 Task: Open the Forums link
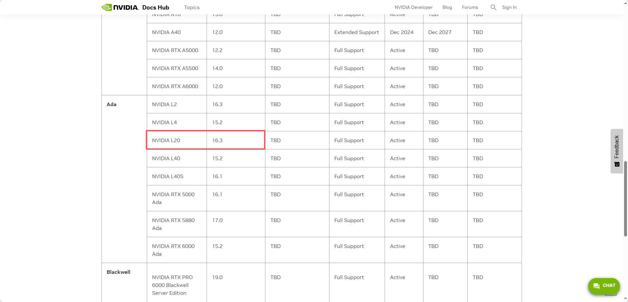click(x=470, y=7)
